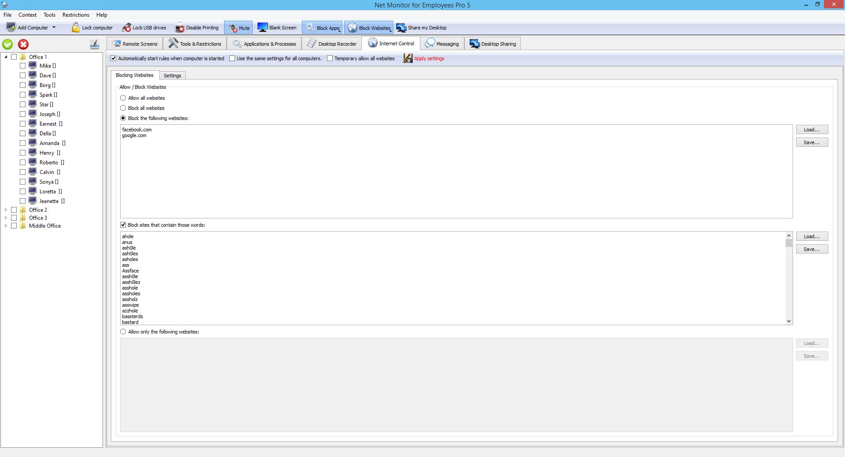Click the Office 1 folder icon
This screenshot has width=845, height=457.
(x=23, y=57)
